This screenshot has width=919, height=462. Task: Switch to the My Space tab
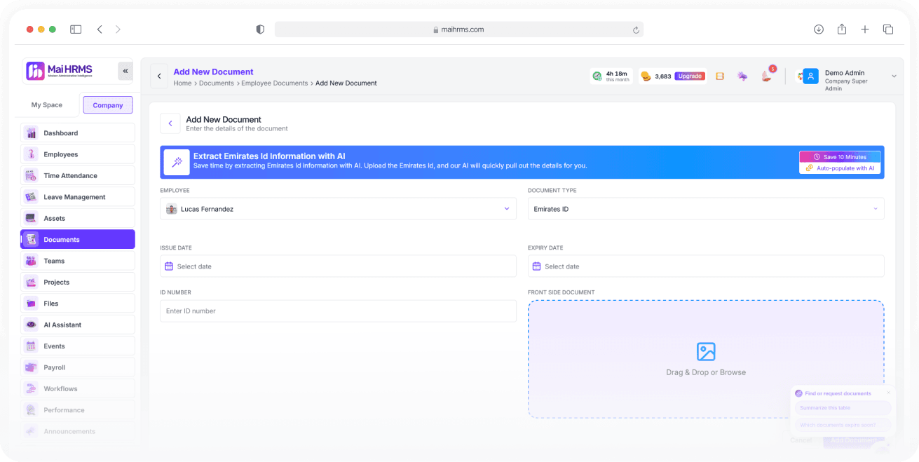click(47, 105)
